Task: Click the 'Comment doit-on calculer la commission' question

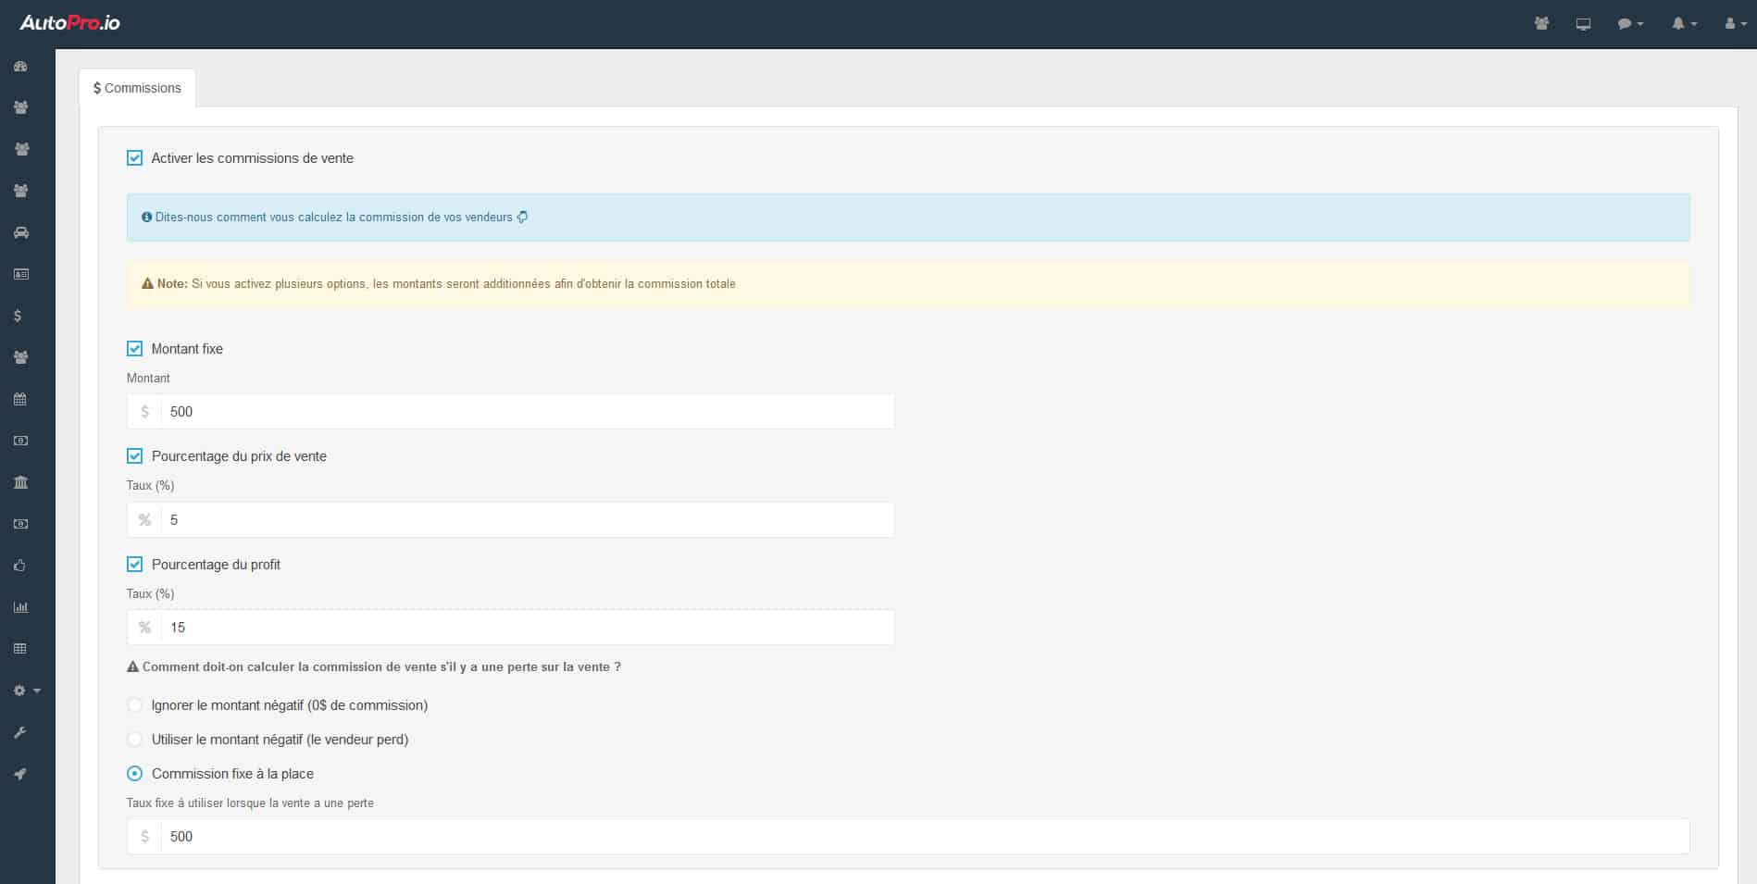Action: coord(381,667)
